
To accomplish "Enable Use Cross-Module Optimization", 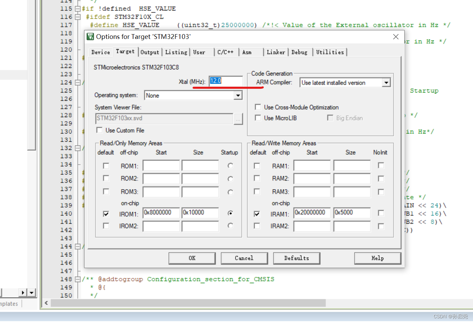I will 258,107.
